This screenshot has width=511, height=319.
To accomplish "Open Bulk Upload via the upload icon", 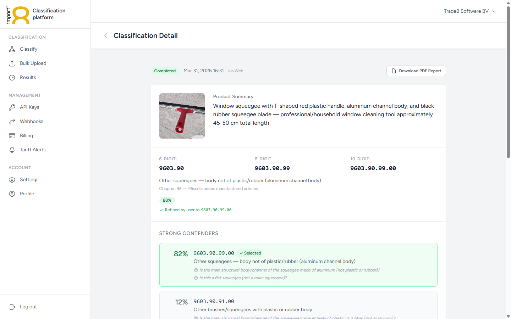I will coord(12,63).
